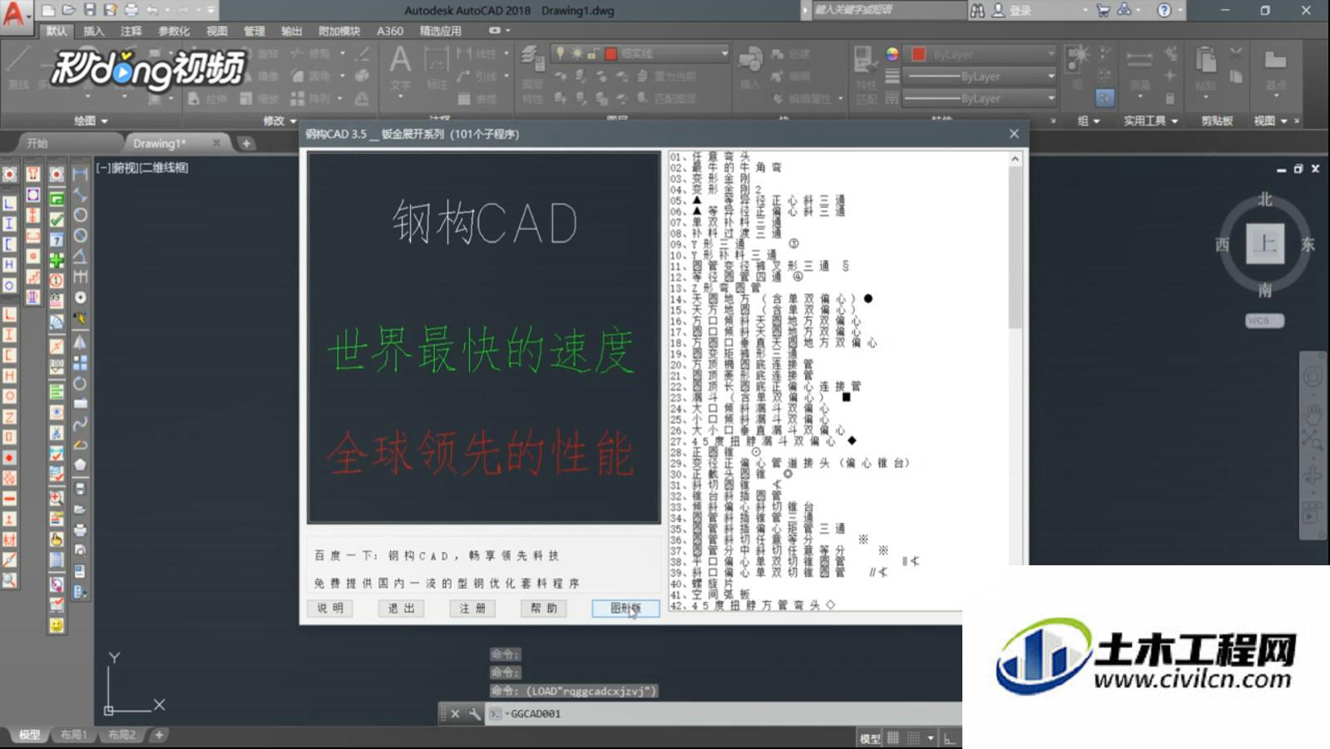Screen dimensions: 1330x749
Task: Click the color wheel icon beside ByLayer
Action: click(892, 53)
